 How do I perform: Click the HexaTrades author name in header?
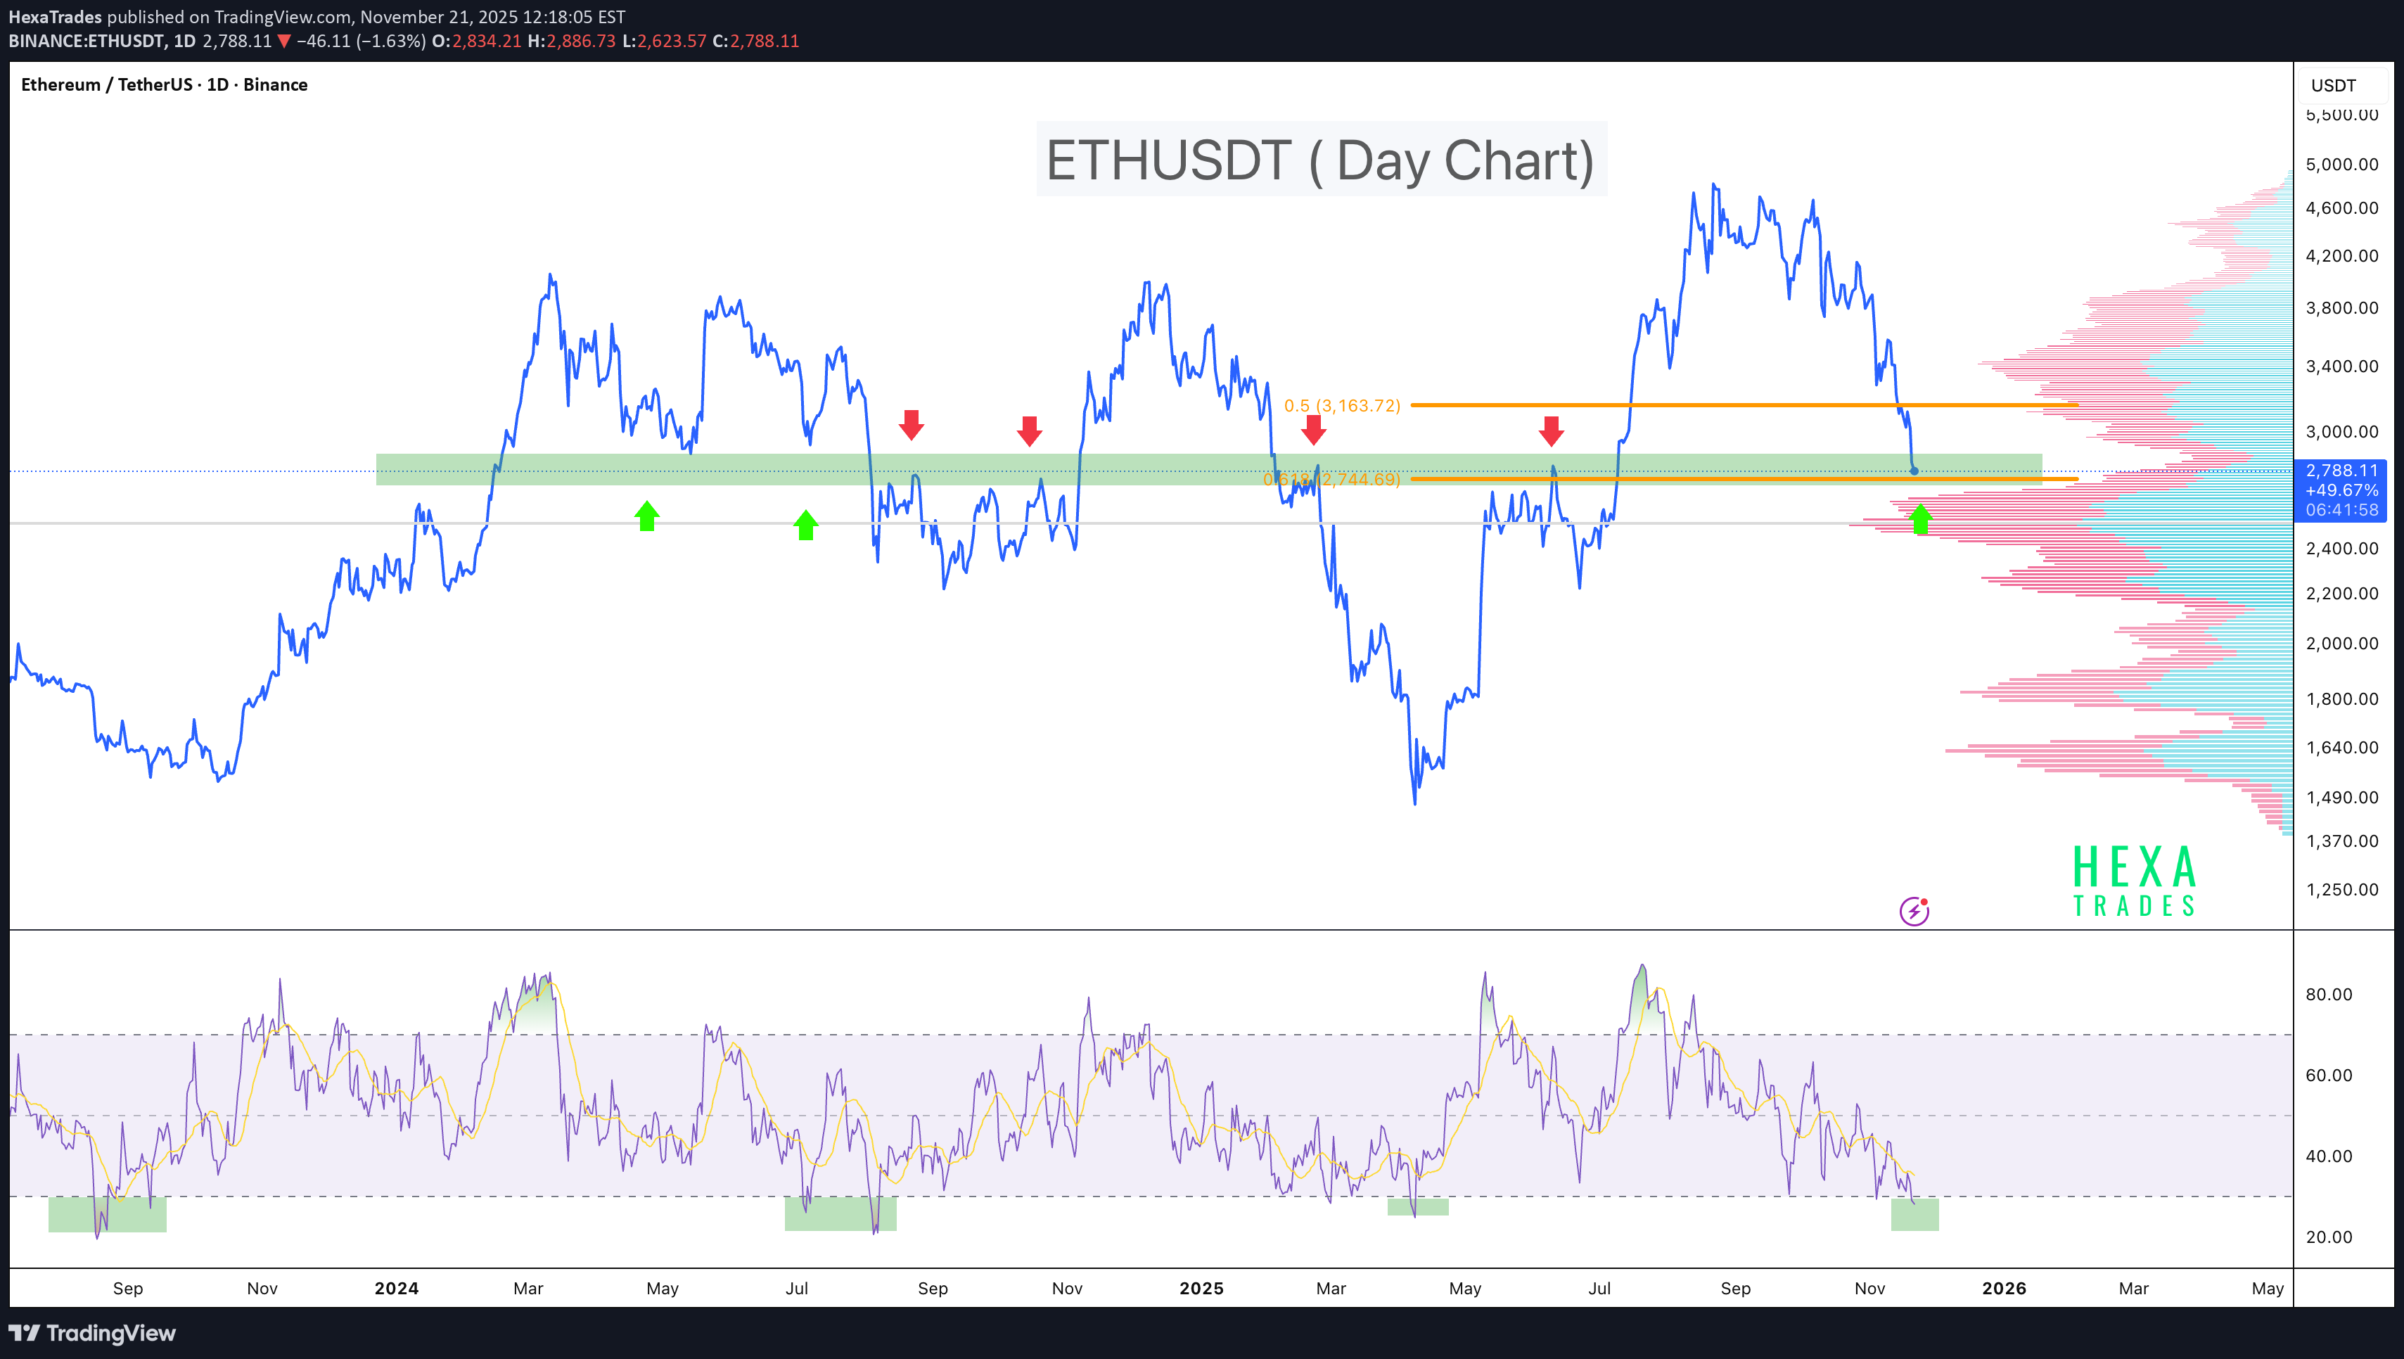point(55,17)
